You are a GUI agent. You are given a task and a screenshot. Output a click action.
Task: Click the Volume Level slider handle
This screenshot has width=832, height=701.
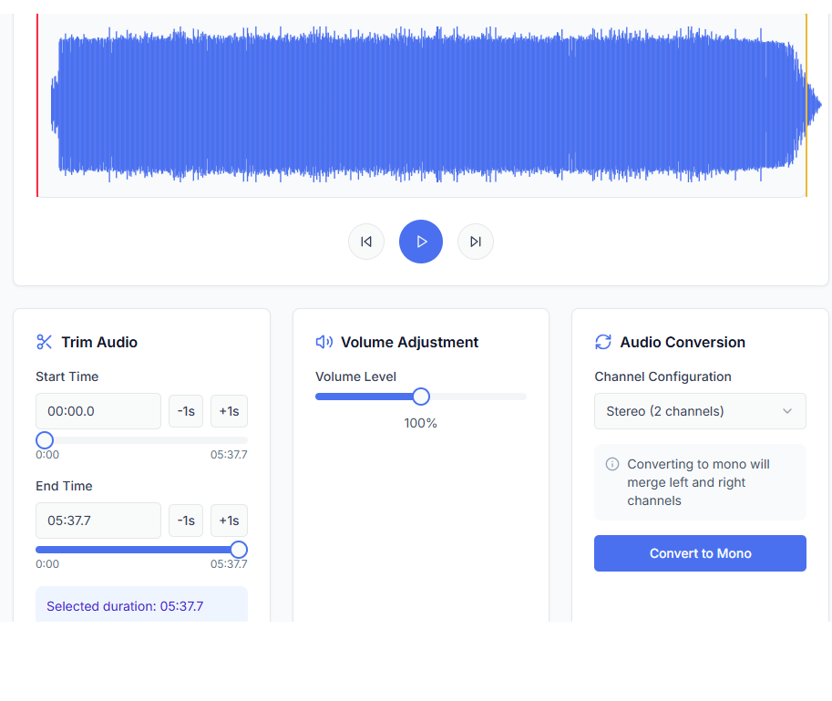(421, 397)
